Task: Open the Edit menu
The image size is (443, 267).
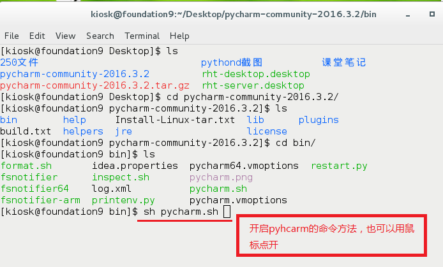Action: (x=37, y=36)
